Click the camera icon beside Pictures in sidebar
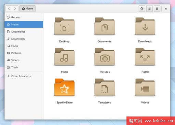 click(8, 53)
